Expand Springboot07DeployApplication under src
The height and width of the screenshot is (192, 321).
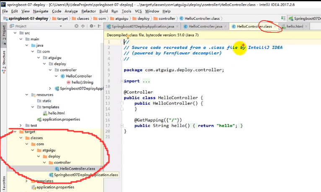tap(50, 88)
